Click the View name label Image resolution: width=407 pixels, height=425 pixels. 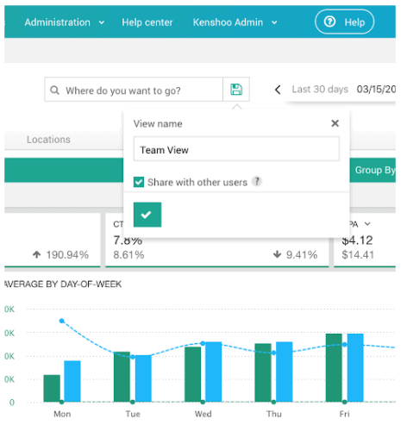[158, 124]
